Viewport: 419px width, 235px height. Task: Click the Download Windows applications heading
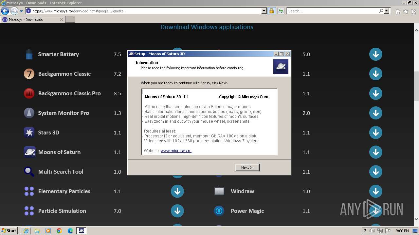(x=207, y=27)
